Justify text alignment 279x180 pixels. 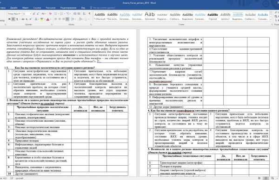click(x=67, y=19)
